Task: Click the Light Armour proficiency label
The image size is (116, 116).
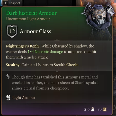Action: [x=24, y=98]
